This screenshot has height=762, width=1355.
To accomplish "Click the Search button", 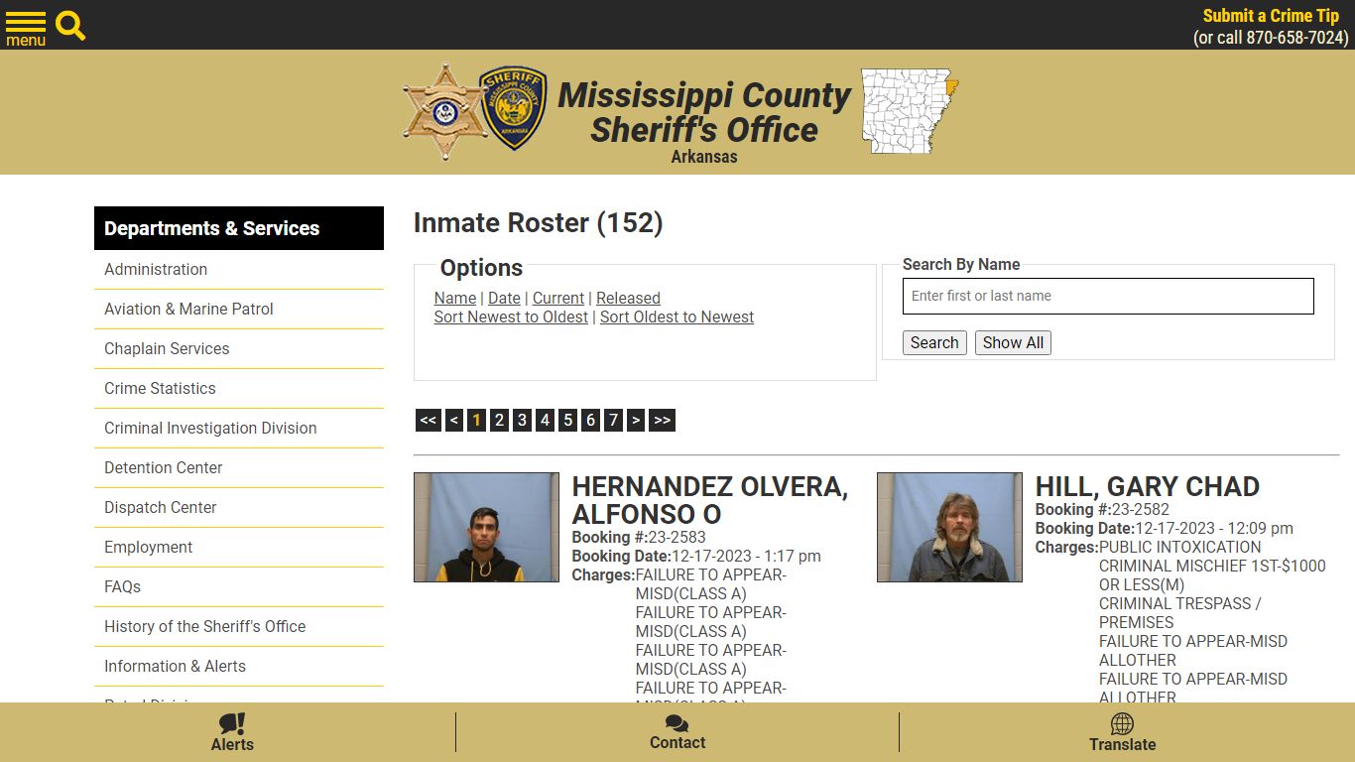I will tap(934, 342).
